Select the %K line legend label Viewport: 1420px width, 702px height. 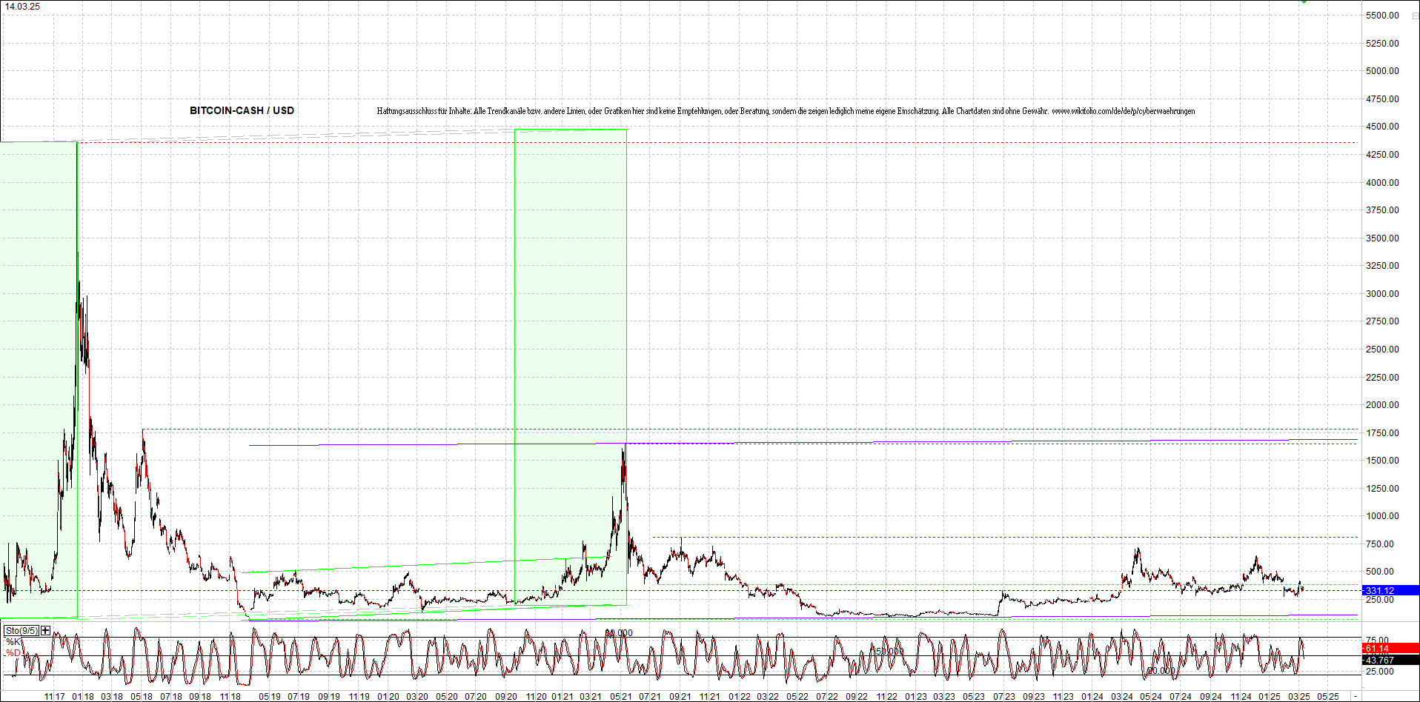point(13,641)
